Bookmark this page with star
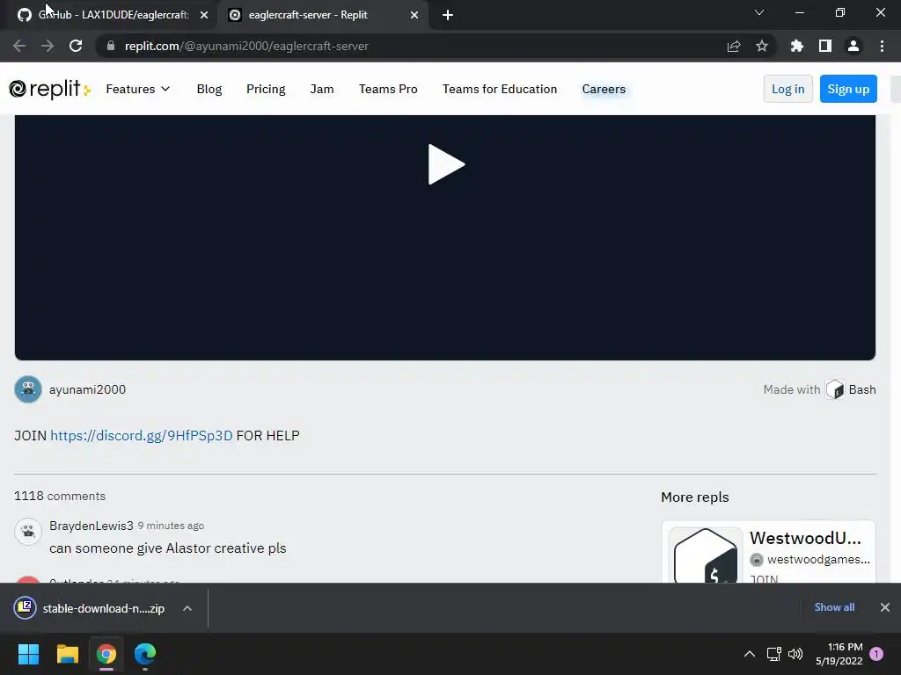901x675 pixels. (762, 46)
